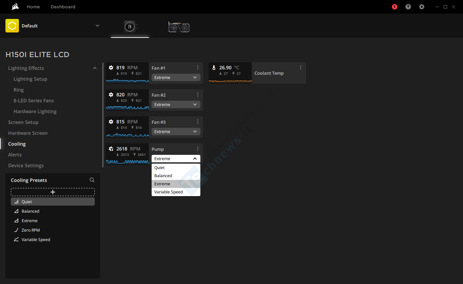The width and height of the screenshot is (463, 284).
Task: Open Screen Setup sidebar item
Action: 23,122
